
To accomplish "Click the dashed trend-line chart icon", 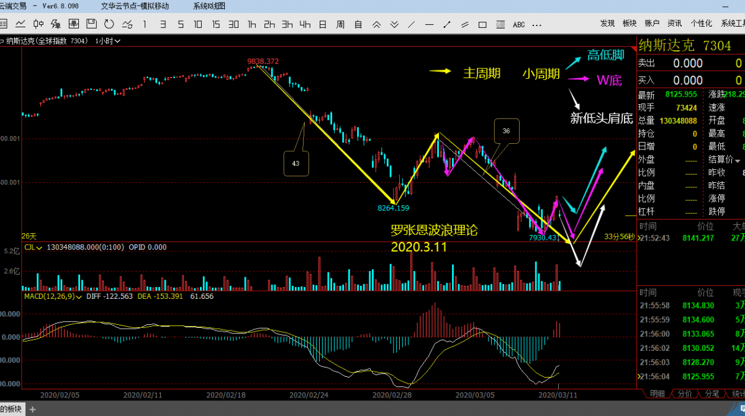I will pos(127,24).
